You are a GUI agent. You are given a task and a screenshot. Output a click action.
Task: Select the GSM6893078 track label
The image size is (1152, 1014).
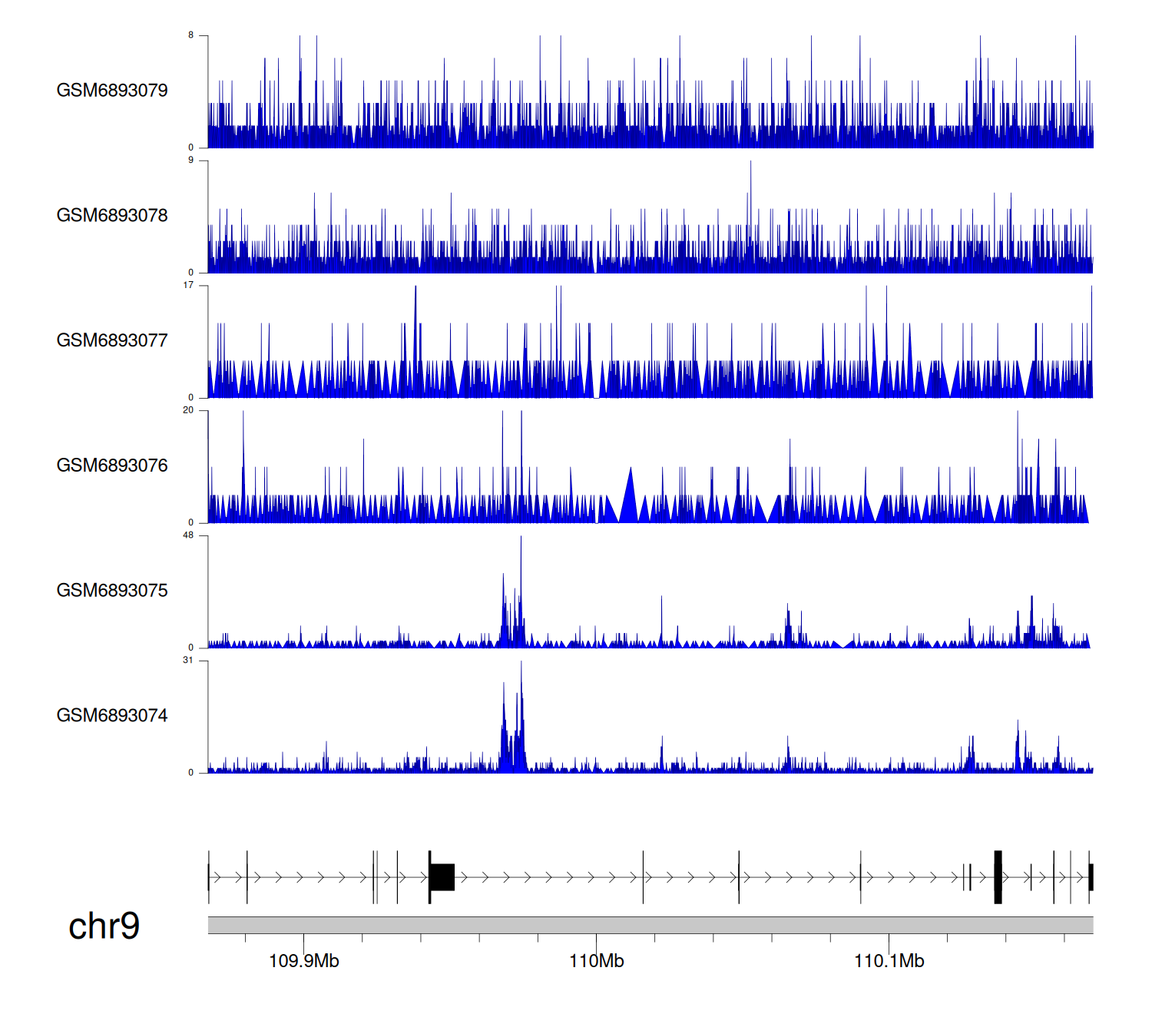pyautogui.click(x=112, y=215)
